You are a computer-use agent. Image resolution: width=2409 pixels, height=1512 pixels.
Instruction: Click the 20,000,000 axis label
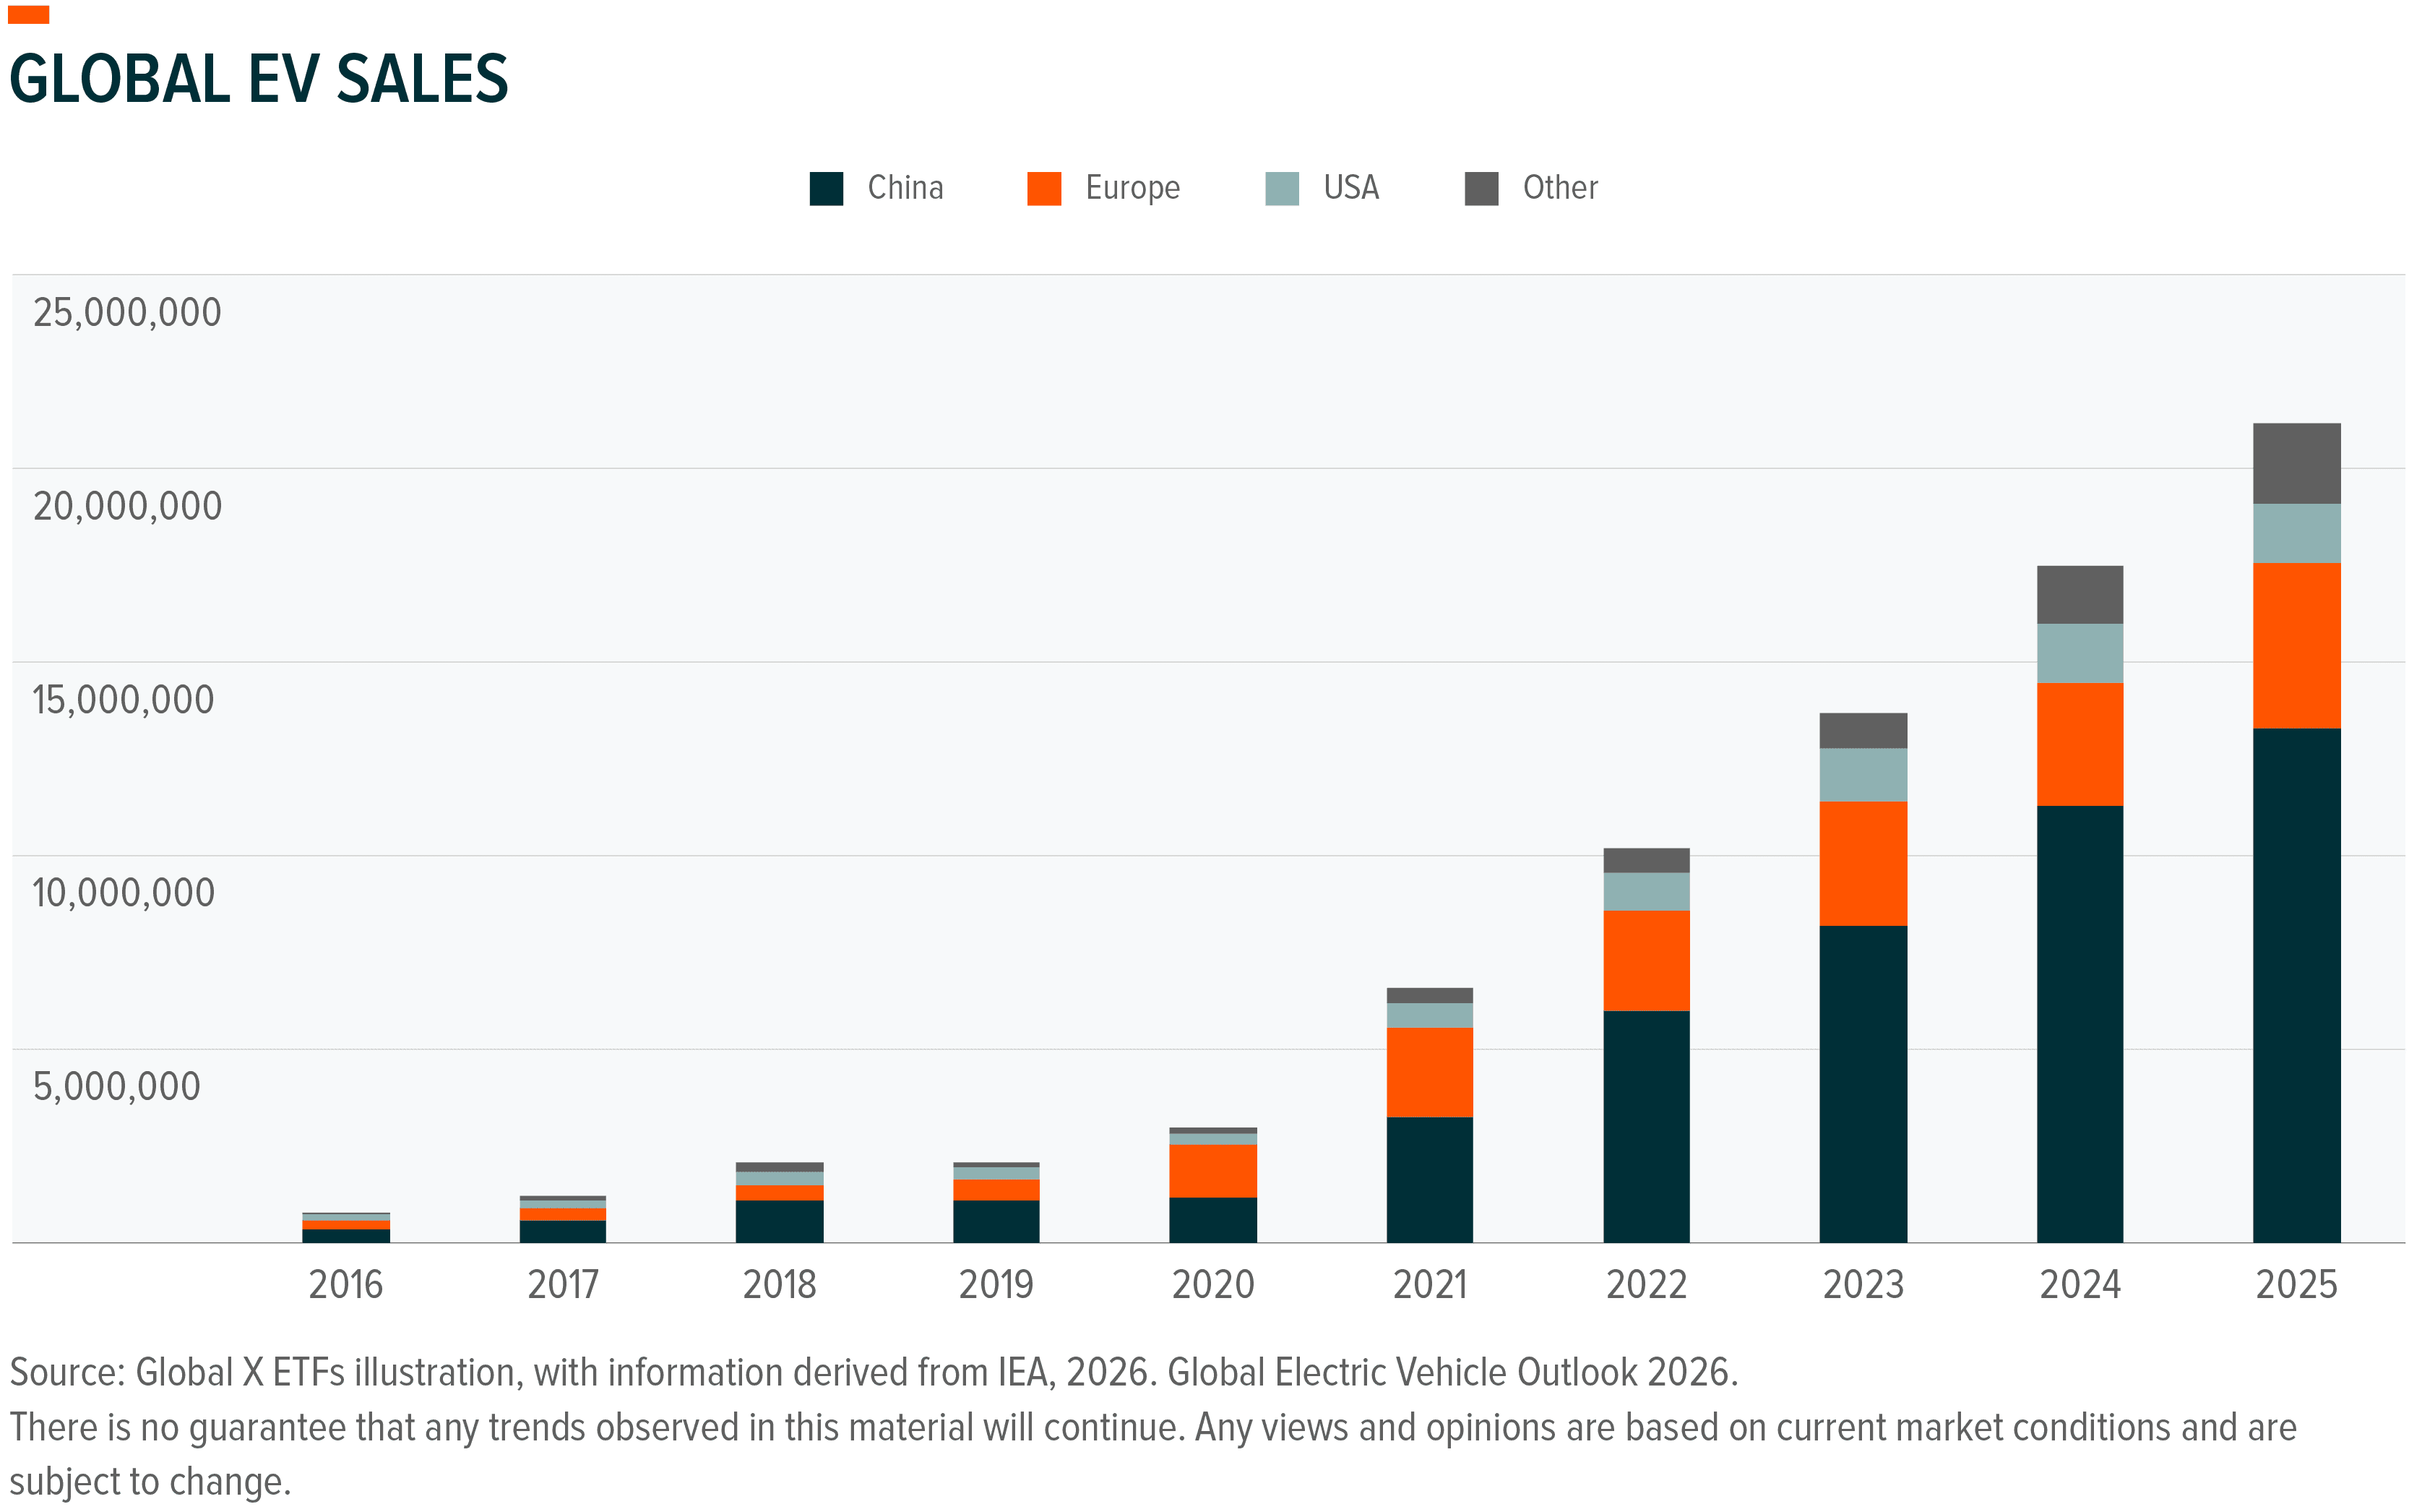coord(127,506)
